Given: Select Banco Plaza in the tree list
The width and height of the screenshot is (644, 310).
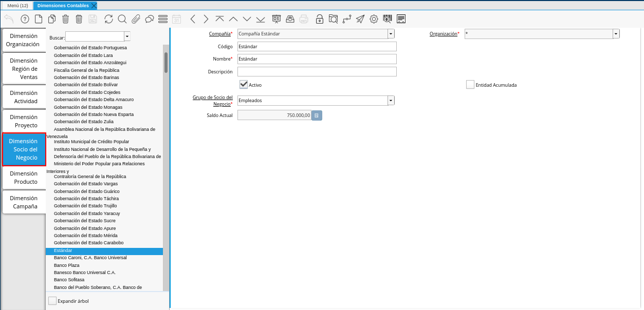Looking at the screenshot, I should point(66,265).
